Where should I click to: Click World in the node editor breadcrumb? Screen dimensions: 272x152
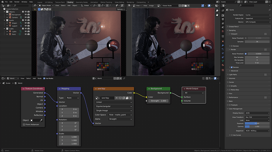pos(20,83)
